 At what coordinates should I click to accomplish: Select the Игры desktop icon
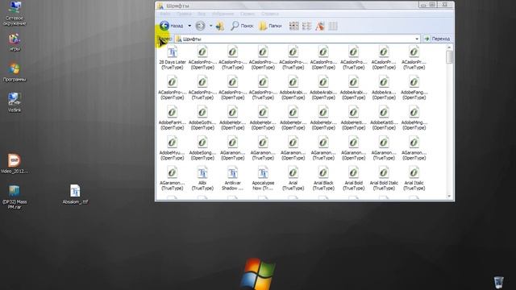point(15,42)
